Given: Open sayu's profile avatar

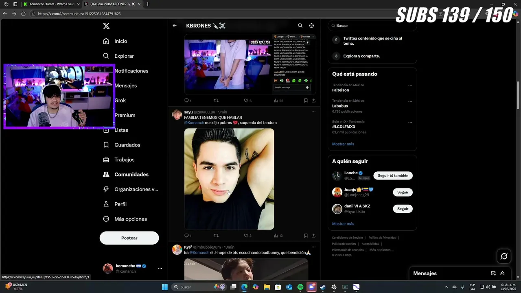Looking at the screenshot, I should [x=177, y=114].
